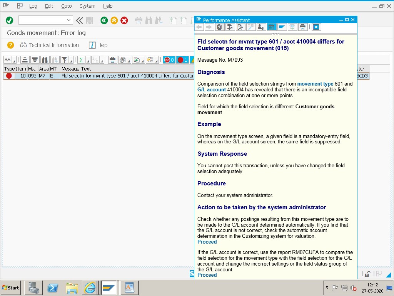This screenshot has width=394, height=296.
Task: Toggle the STOP messages filter showing 0
Action: pyautogui.click(x=169, y=60)
